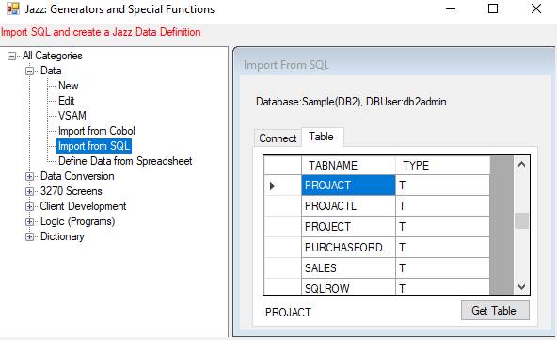Select the SALES table row
The height and width of the screenshot is (340, 557).
377,267
